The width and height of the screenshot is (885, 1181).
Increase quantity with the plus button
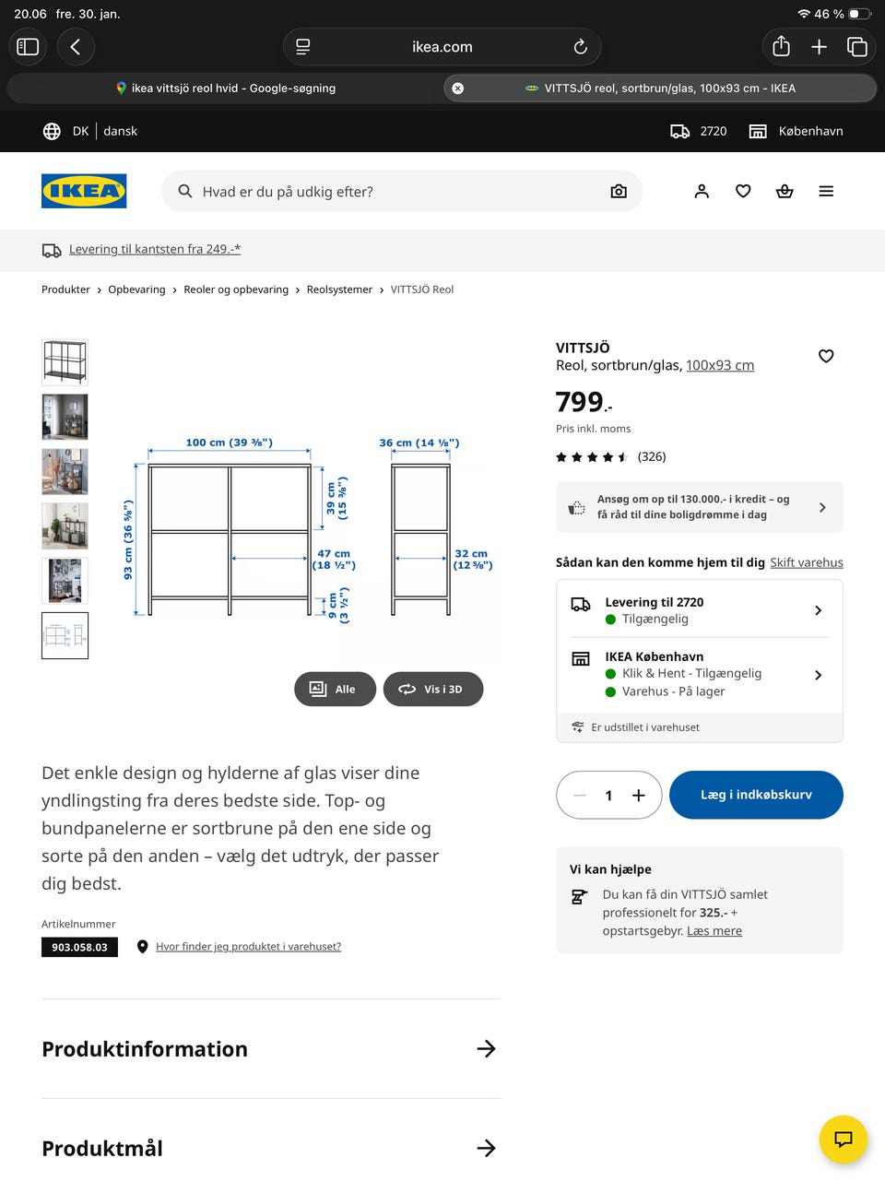pos(639,796)
